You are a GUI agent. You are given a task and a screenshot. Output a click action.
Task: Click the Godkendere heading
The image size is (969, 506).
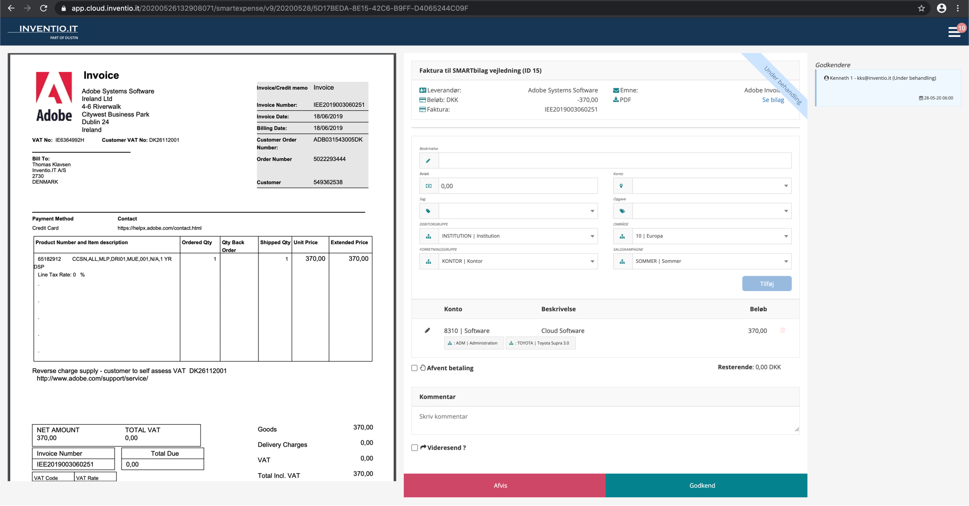coord(832,65)
